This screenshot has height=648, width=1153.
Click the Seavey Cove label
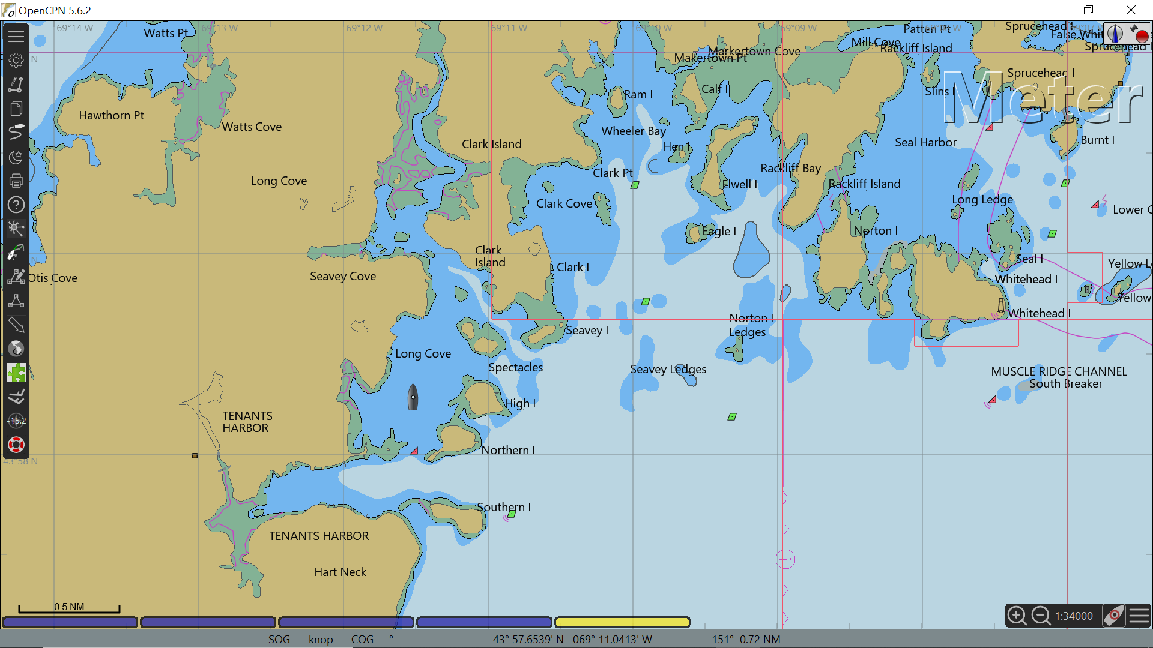343,277
